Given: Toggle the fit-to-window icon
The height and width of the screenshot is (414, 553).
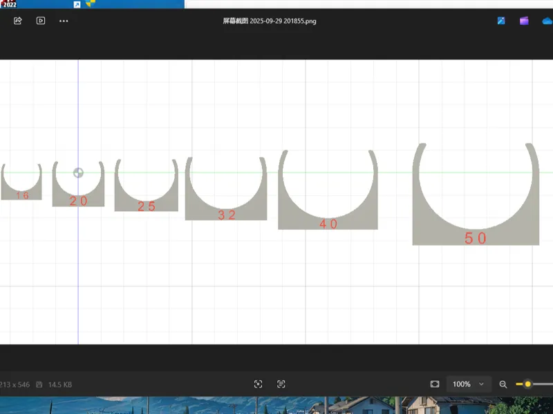Looking at the screenshot, I should point(435,384).
